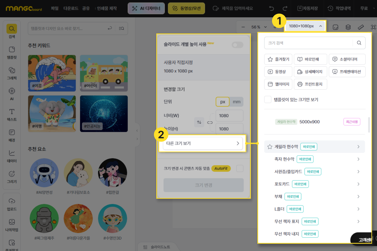Toggle the aspect ratio link icon
Image resolution: width=377 pixels, height=251 pixels.
coord(210,122)
